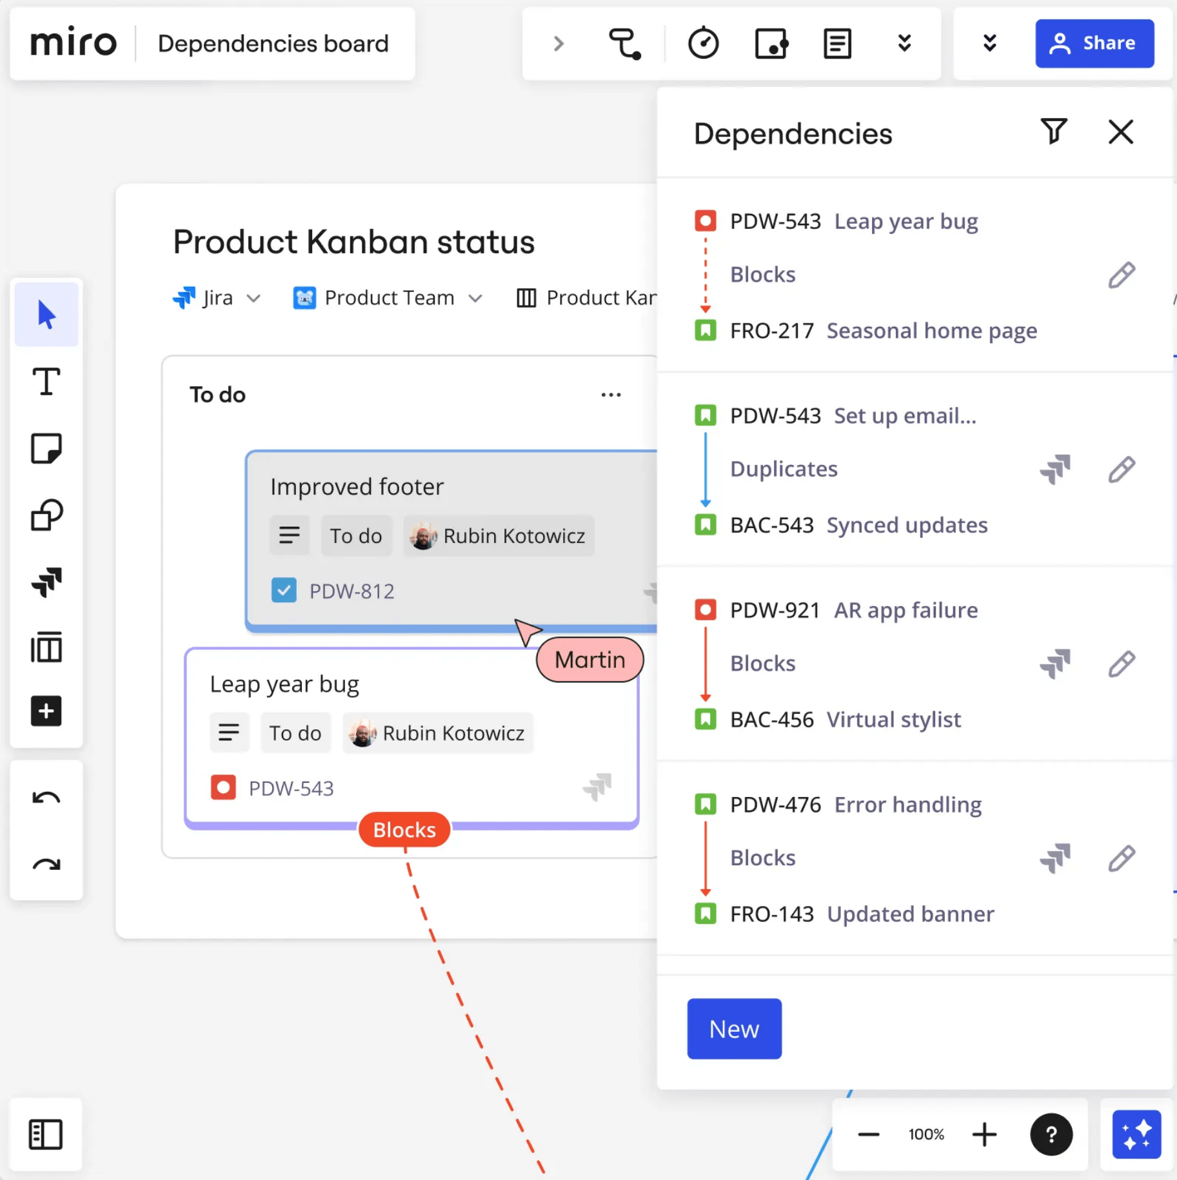This screenshot has width=1177, height=1180.
Task: Click the pencil to edit the PDW-921 dependency
Action: tap(1121, 664)
